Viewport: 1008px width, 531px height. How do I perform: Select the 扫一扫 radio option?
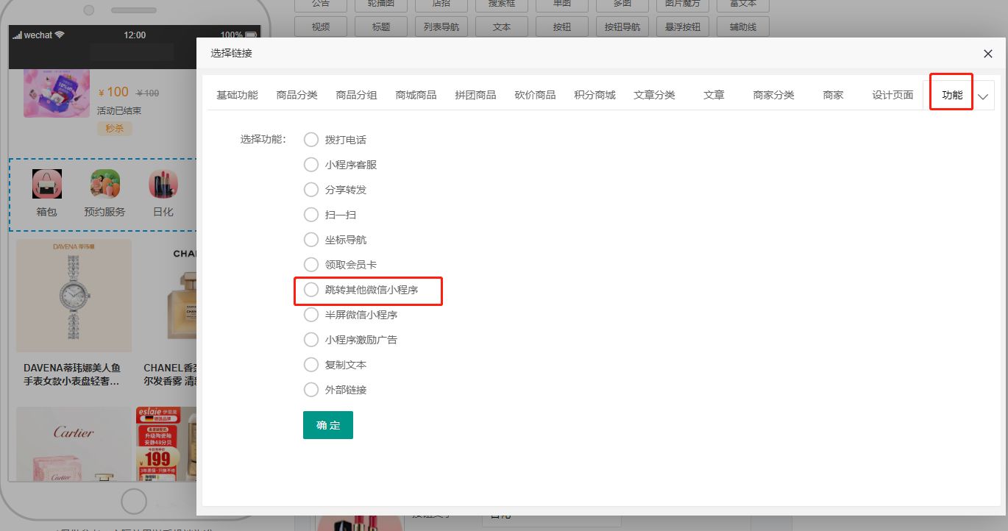click(311, 215)
